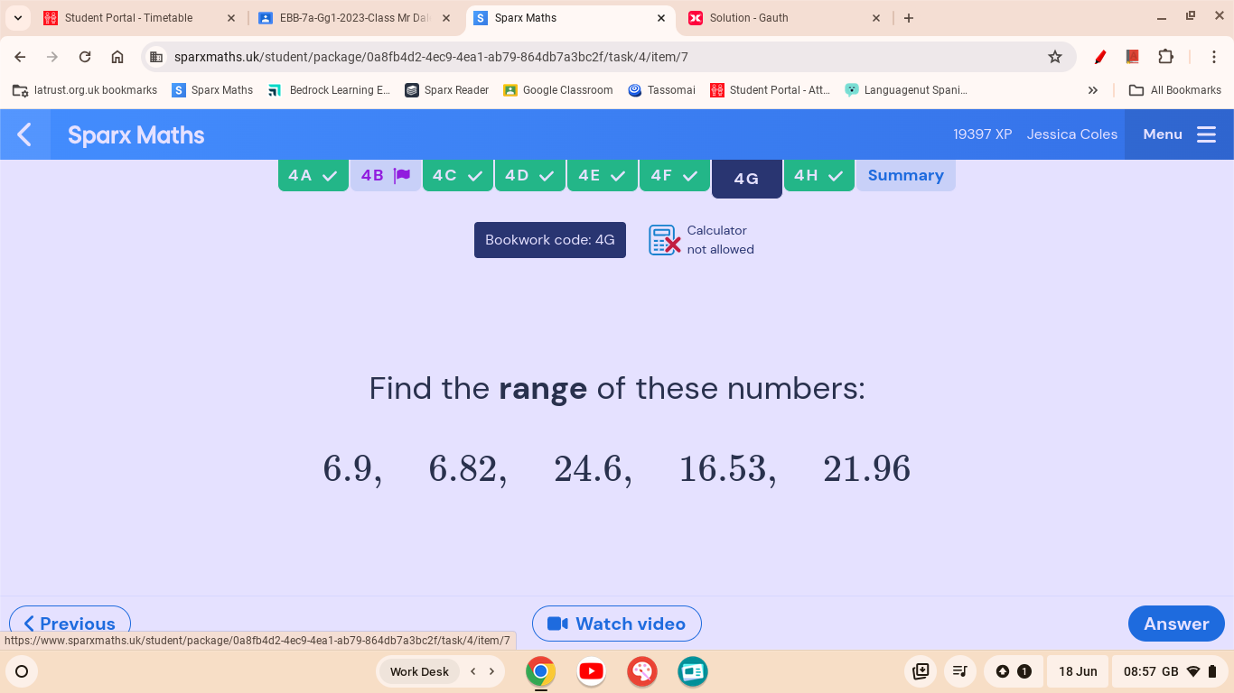Open the hamburger Menu in Sparx Maths
This screenshot has width=1234, height=693.
(x=1206, y=134)
